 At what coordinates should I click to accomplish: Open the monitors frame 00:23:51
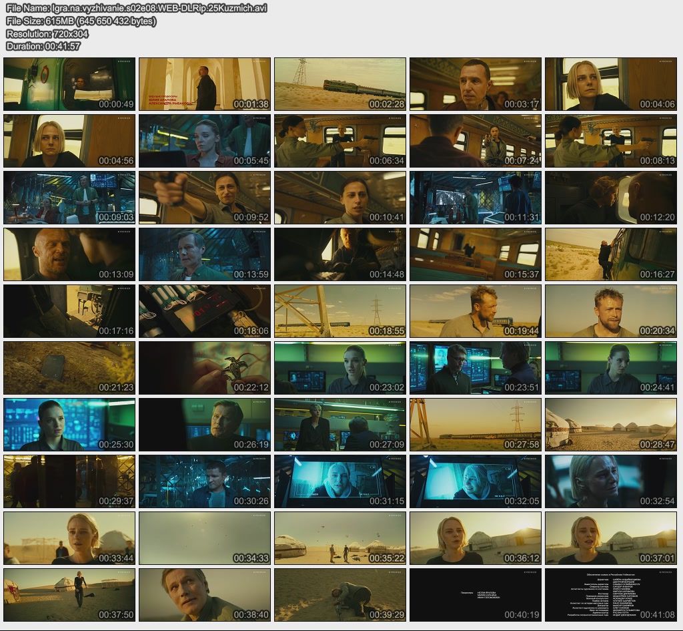(x=476, y=368)
